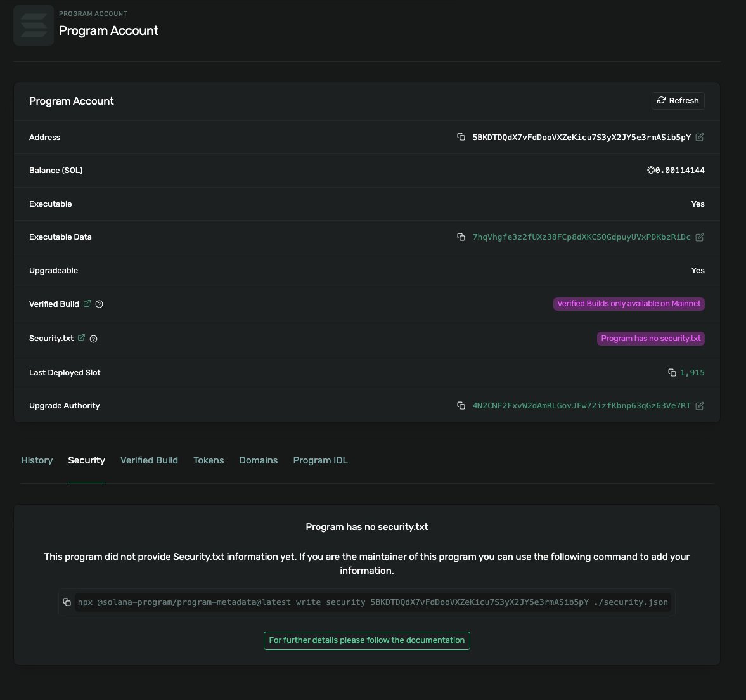Image resolution: width=746 pixels, height=700 pixels.
Task: Show Verified Build help tooltip icon
Action: tap(99, 304)
